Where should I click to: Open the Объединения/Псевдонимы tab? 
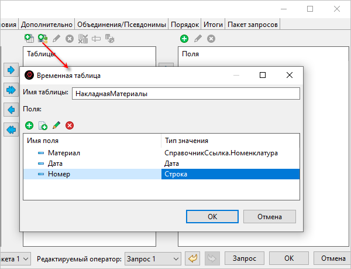click(x=122, y=24)
